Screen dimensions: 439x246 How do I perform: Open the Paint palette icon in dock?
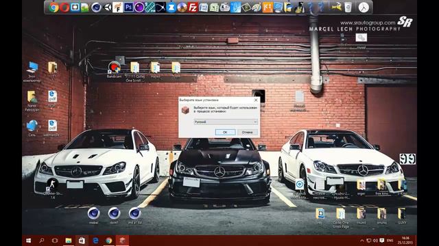point(257,8)
